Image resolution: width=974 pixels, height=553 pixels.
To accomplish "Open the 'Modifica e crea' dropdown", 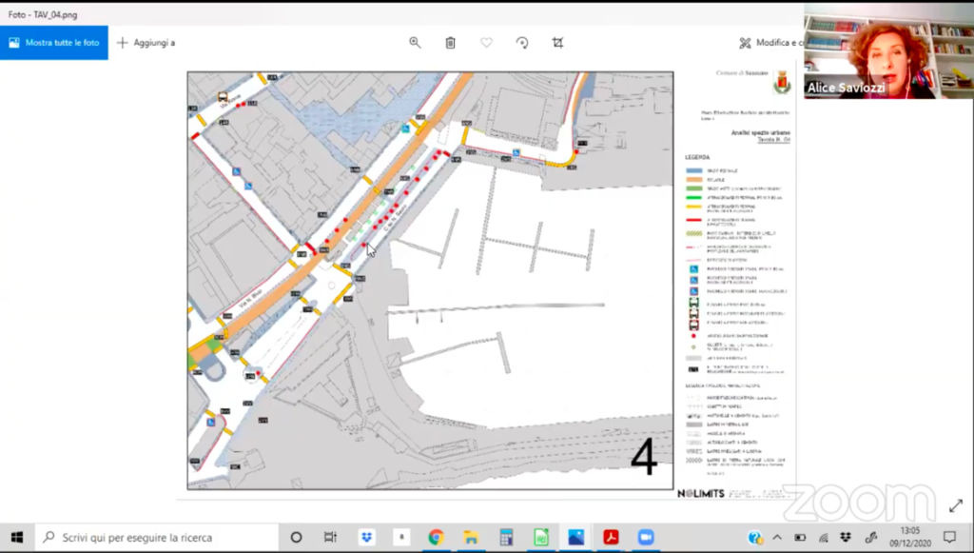I will [770, 43].
